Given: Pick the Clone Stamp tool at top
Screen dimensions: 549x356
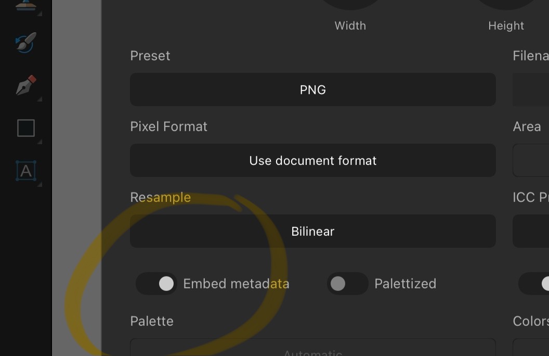Looking at the screenshot, I should [25, 5].
